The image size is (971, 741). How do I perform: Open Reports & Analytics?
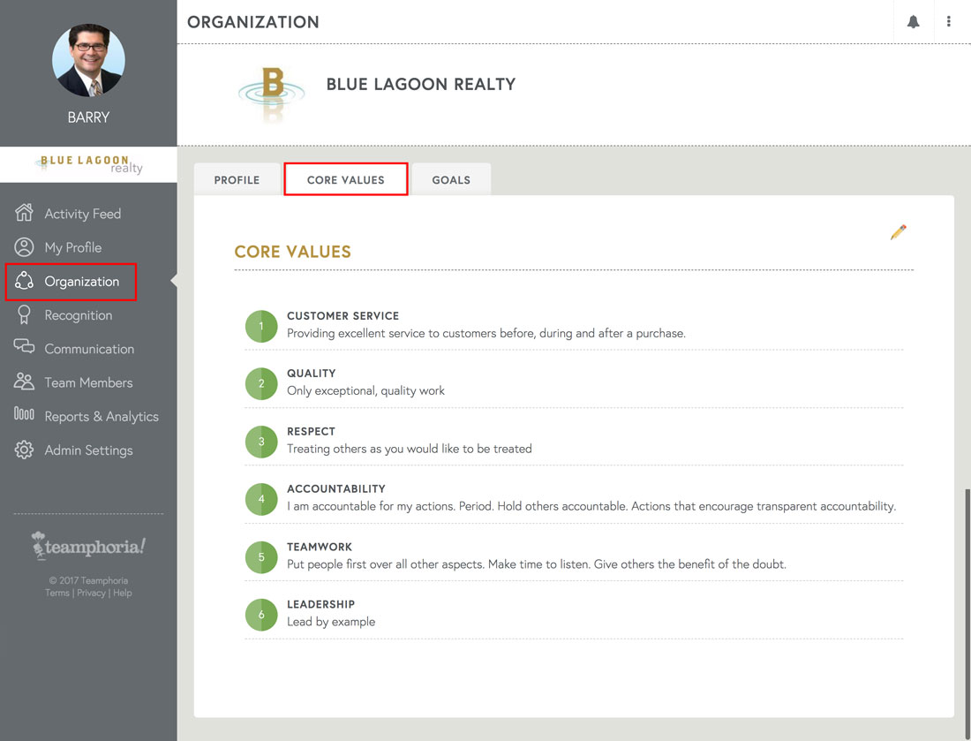pos(102,416)
